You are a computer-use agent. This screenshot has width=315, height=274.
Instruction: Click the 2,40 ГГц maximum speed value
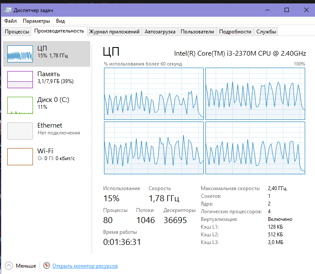[277, 188]
